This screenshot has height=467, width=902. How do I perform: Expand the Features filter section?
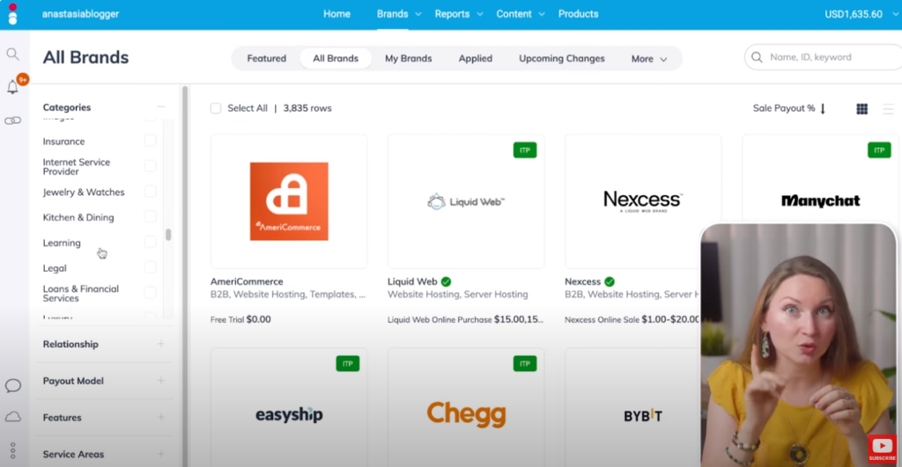pos(161,417)
